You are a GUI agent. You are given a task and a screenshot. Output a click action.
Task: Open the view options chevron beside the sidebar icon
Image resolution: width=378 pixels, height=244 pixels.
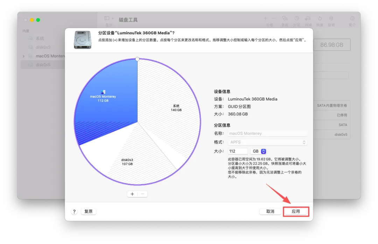click(x=113, y=19)
